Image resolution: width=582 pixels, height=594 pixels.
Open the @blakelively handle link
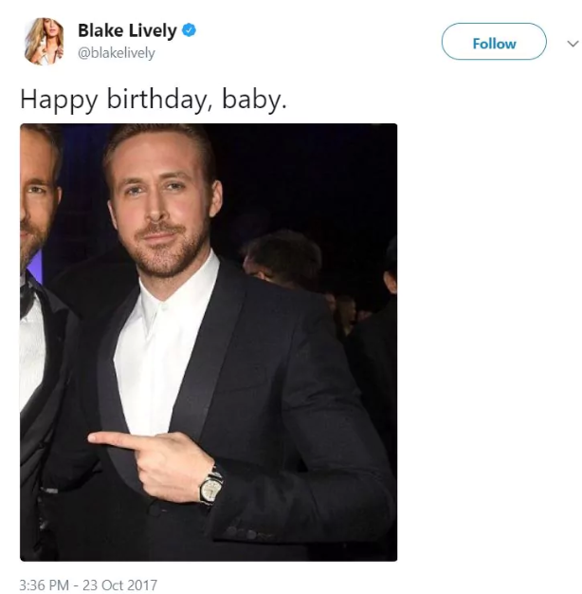[116, 53]
